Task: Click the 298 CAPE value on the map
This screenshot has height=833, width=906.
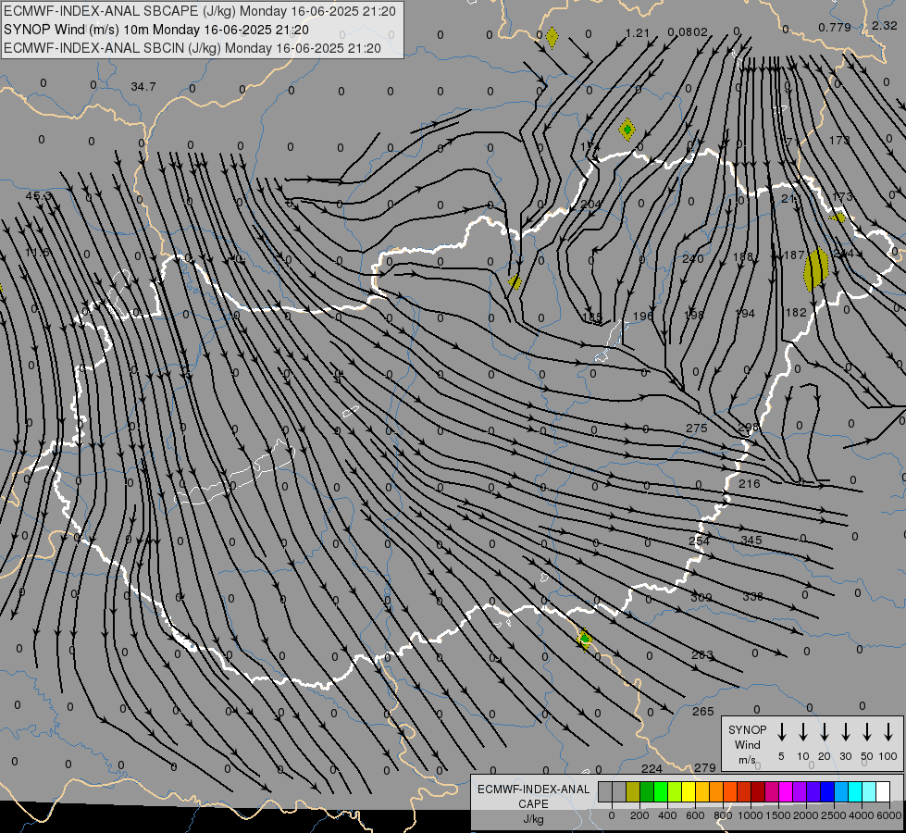Action: click(x=749, y=428)
